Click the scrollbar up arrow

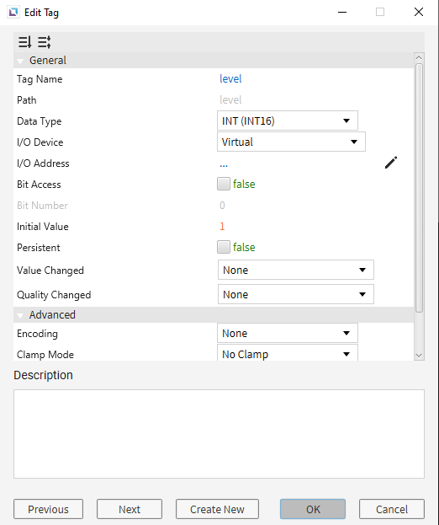pyautogui.click(x=419, y=57)
